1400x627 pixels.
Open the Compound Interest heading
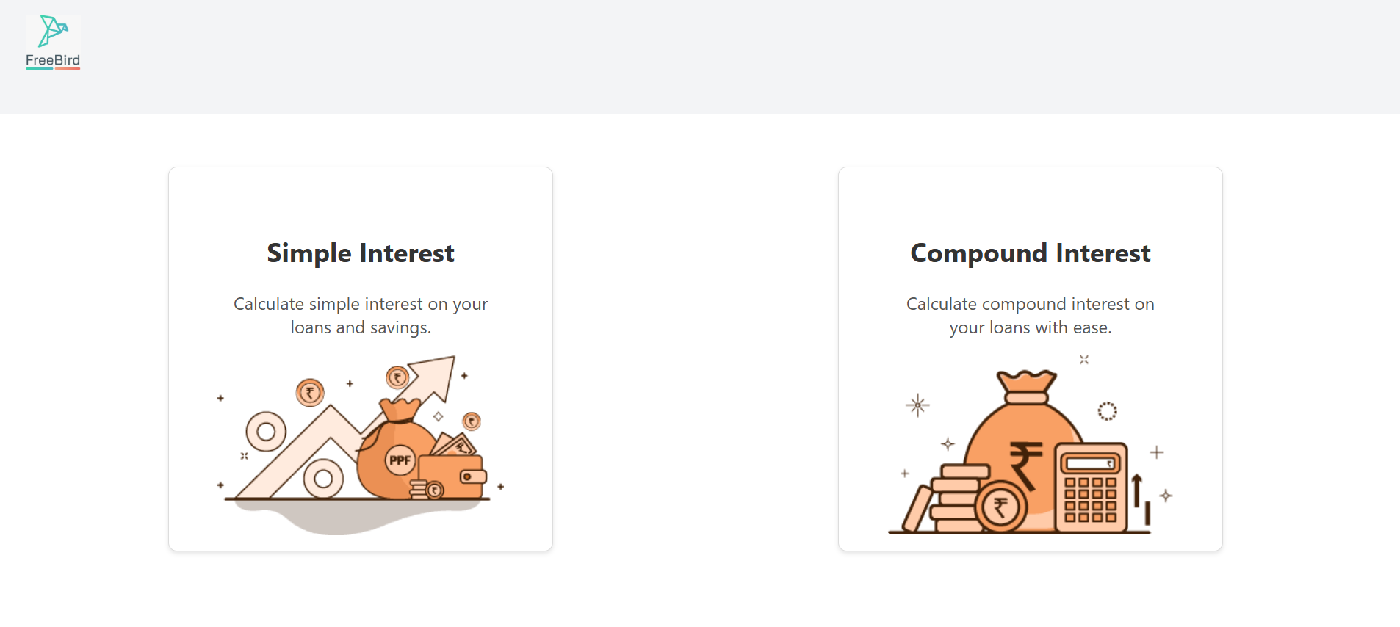tap(1030, 253)
